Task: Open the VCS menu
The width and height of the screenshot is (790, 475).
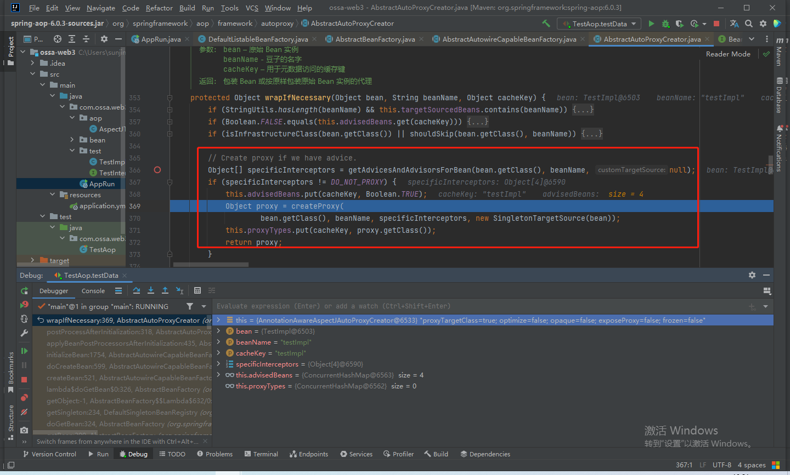Action: point(252,8)
